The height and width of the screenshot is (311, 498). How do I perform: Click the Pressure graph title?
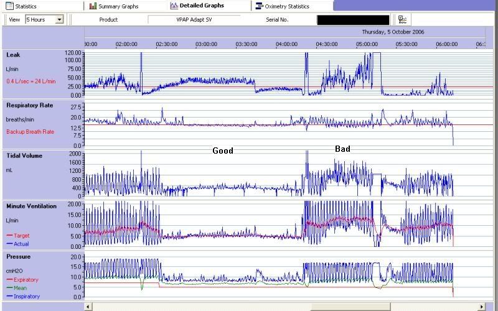(19, 257)
